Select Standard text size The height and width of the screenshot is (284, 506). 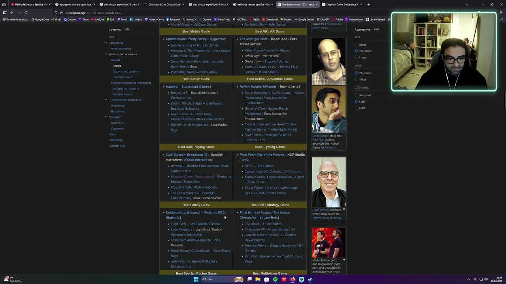pyautogui.click(x=357, y=51)
